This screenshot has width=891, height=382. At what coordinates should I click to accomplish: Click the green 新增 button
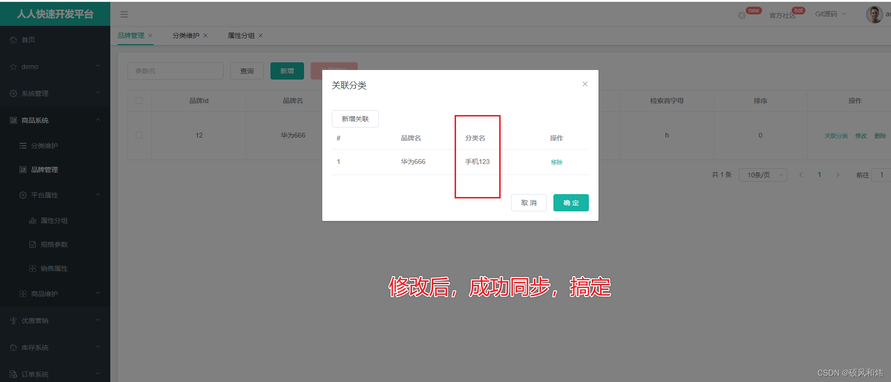(287, 71)
